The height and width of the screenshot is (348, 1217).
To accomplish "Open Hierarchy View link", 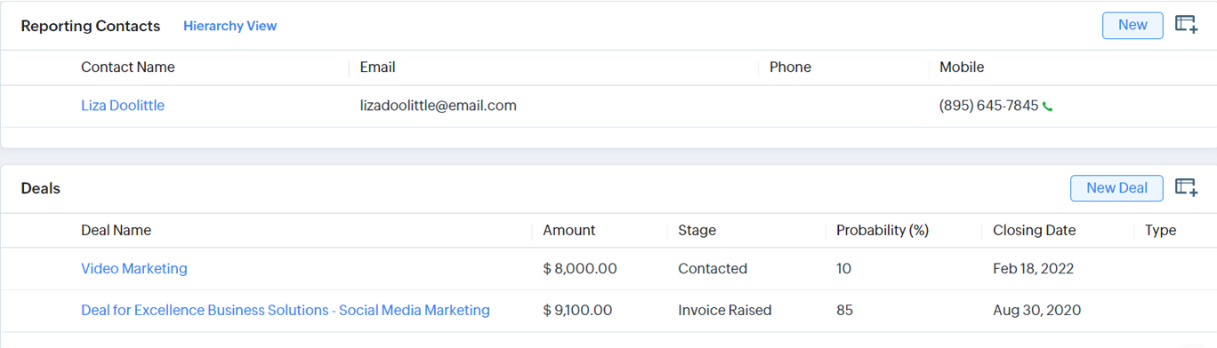I will (x=230, y=26).
